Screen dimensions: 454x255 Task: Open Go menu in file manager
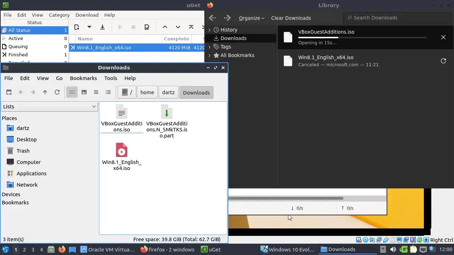coord(59,78)
